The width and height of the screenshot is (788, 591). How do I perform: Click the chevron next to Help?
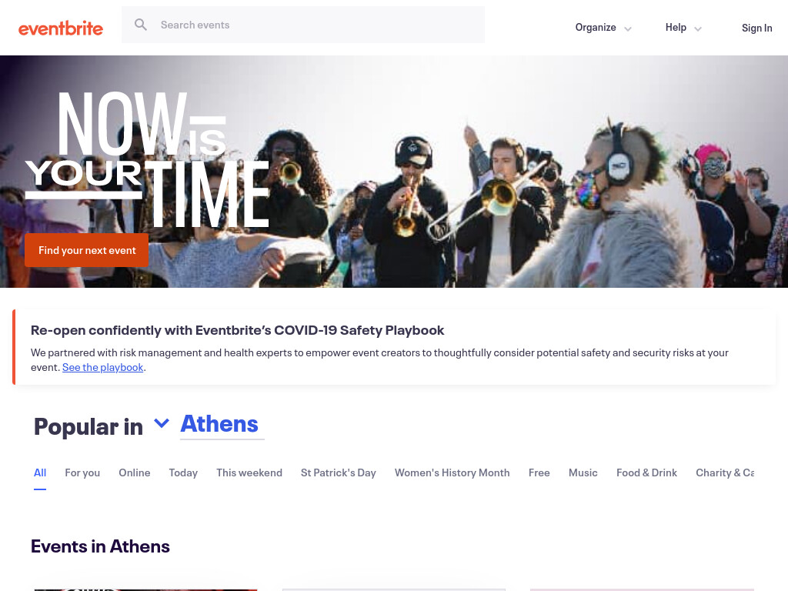click(697, 28)
